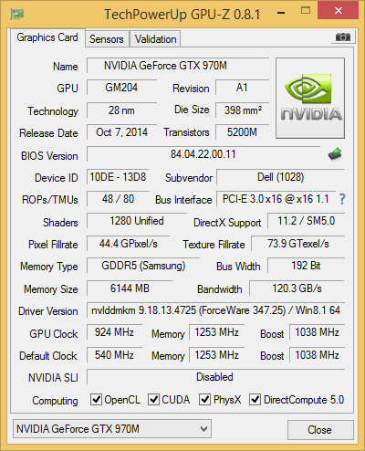The image size is (365, 451).
Task: Minimize the GPU-Z window
Action: [x=281, y=13]
